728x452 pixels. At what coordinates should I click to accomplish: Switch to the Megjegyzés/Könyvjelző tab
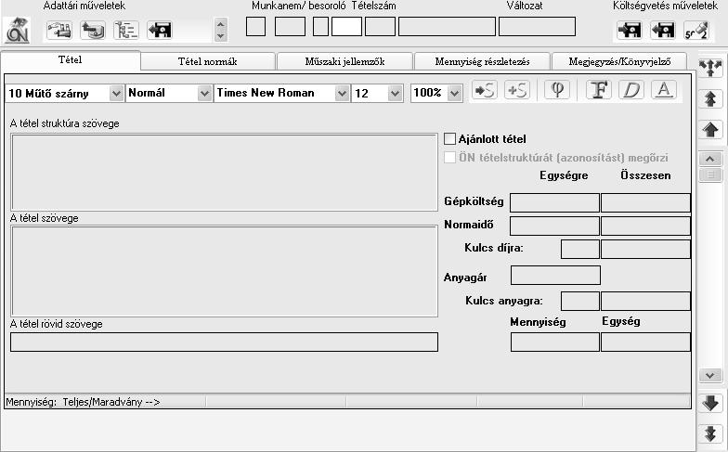point(619,61)
